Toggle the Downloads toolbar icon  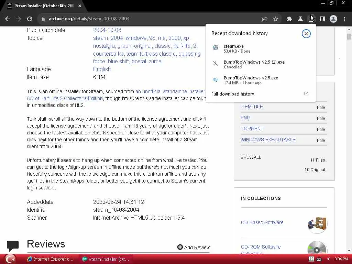tap(311, 19)
